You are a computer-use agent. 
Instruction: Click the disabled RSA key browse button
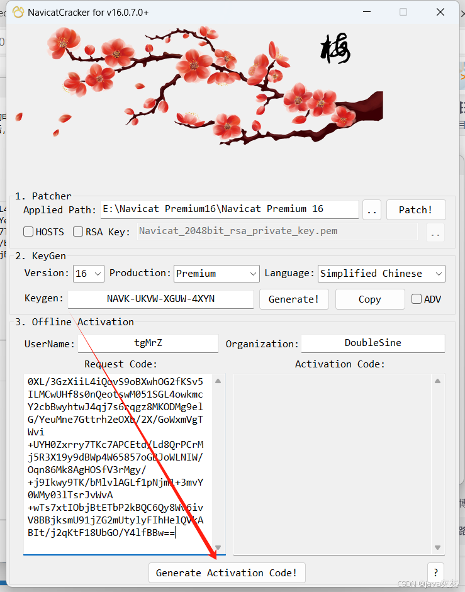(x=435, y=233)
